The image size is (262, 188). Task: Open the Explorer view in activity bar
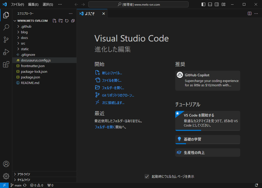point(6,15)
